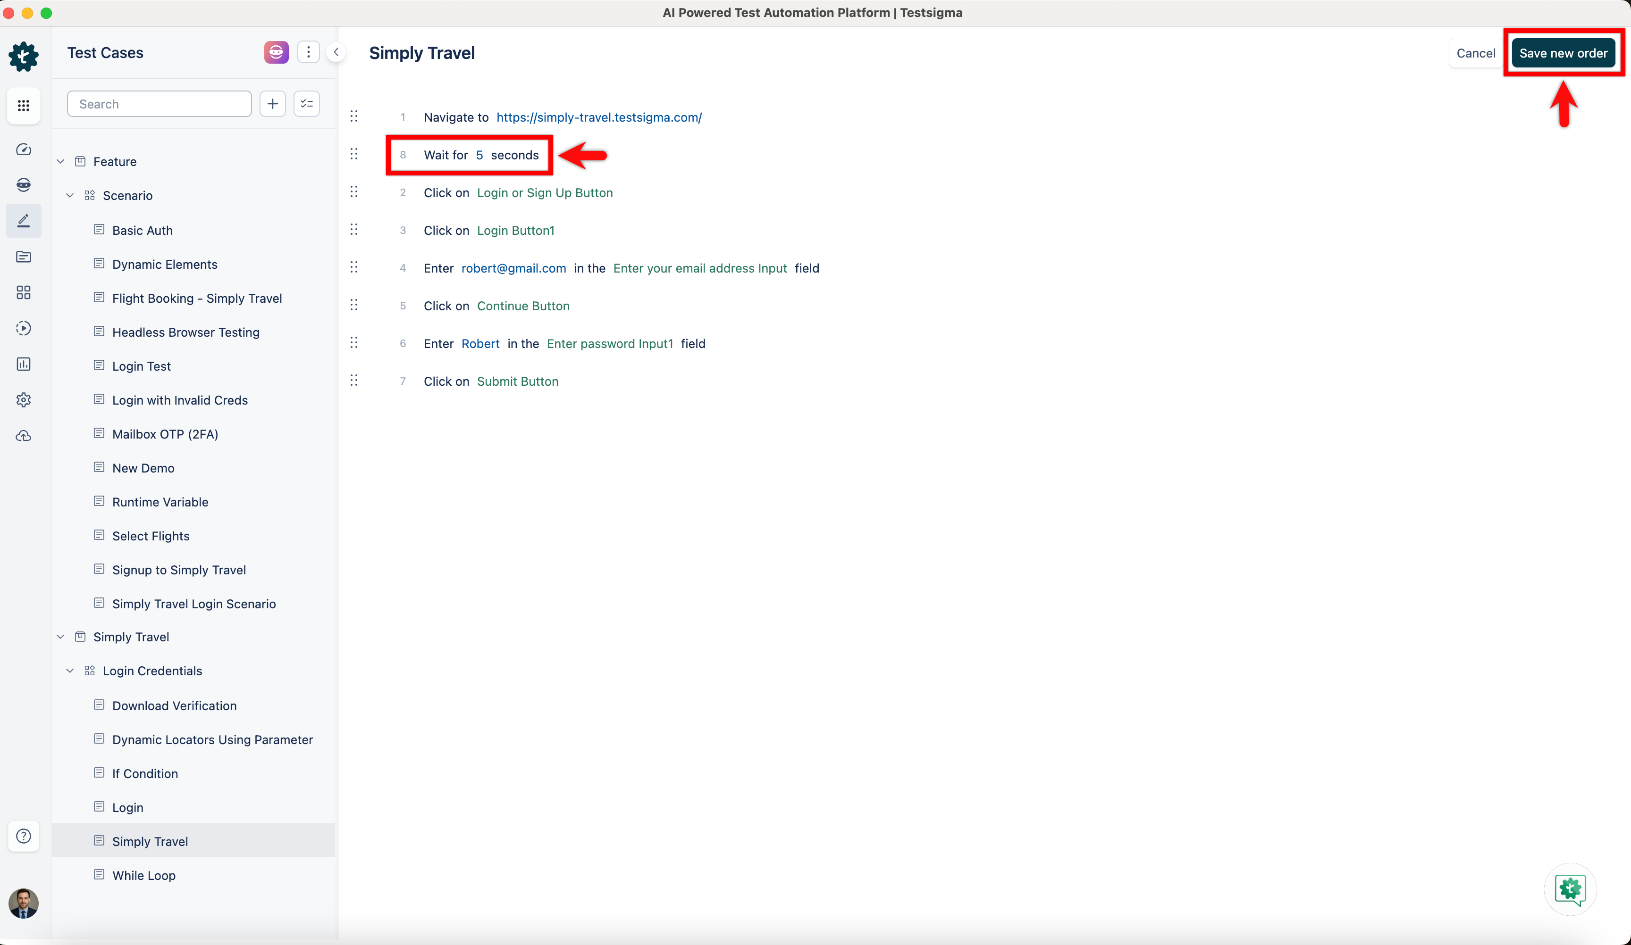Open the dashboard gauge icon in sidebar
The height and width of the screenshot is (945, 1631).
point(23,149)
